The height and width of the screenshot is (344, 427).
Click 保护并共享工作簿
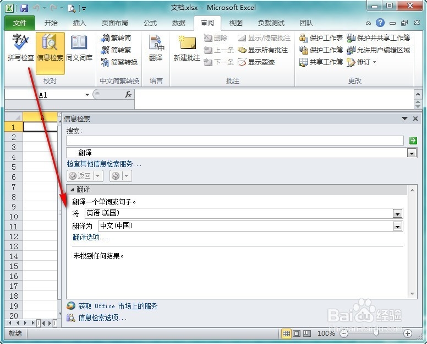[378, 38]
